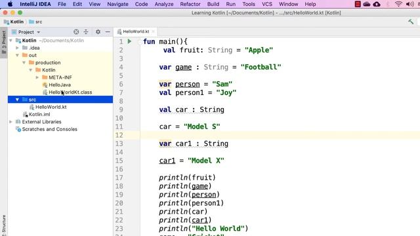
Task: Click the "Football" string on line 4
Action: (x=261, y=67)
